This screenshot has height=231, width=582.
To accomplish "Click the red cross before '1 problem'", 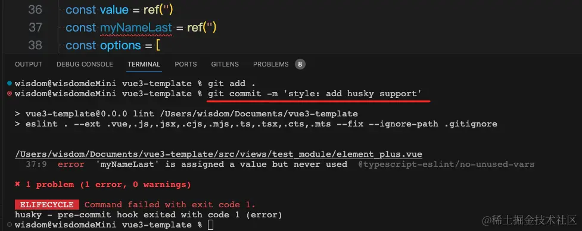I will click(x=17, y=184).
